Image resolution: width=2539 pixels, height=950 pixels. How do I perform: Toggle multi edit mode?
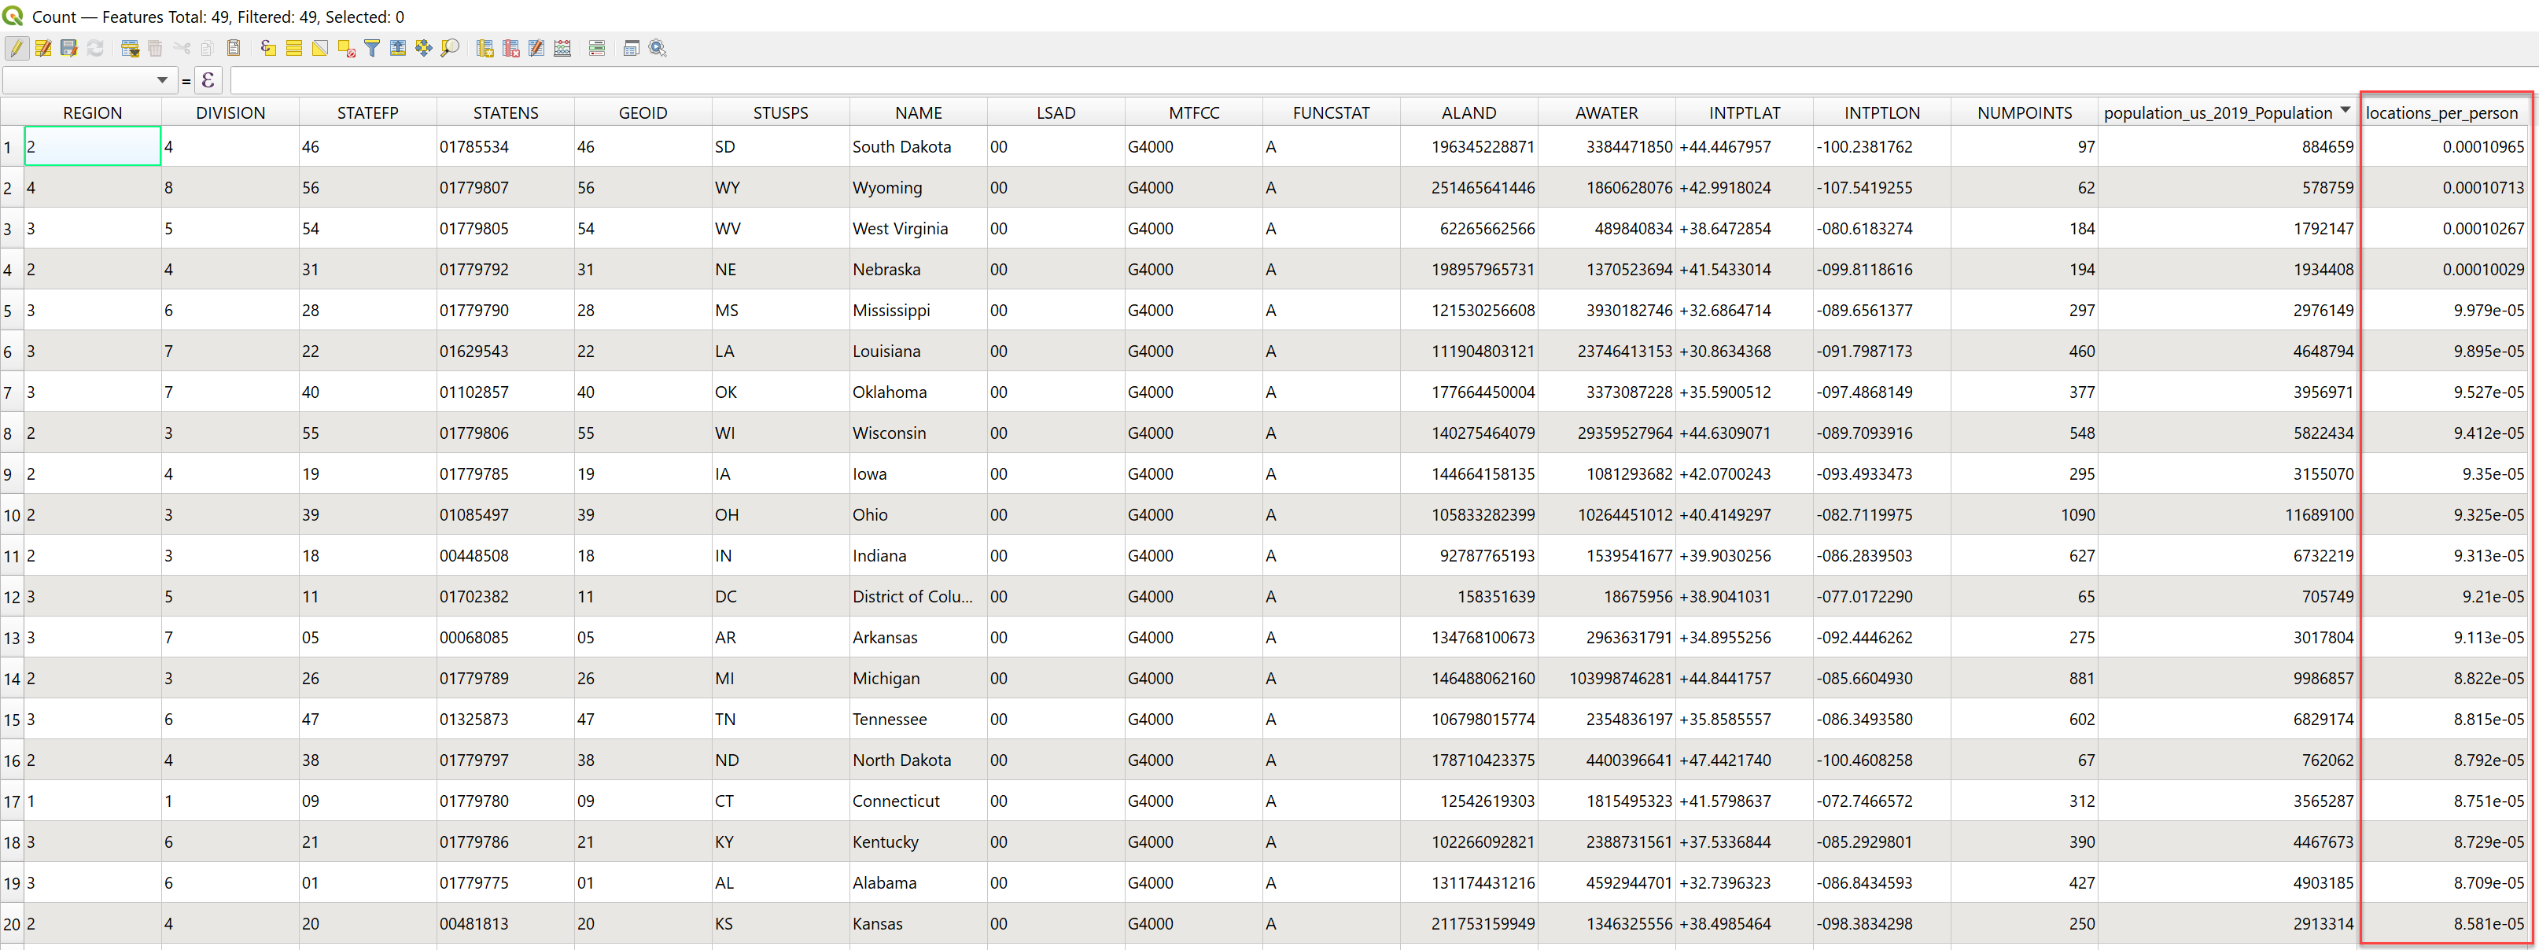point(43,48)
